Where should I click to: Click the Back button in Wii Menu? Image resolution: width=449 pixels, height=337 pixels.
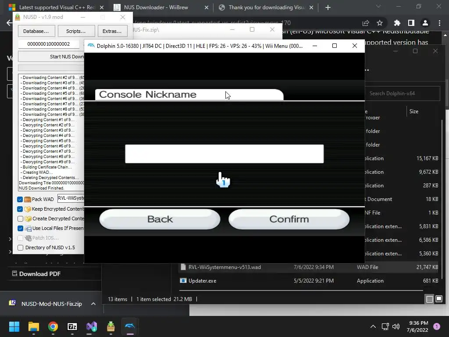click(x=160, y=219)
